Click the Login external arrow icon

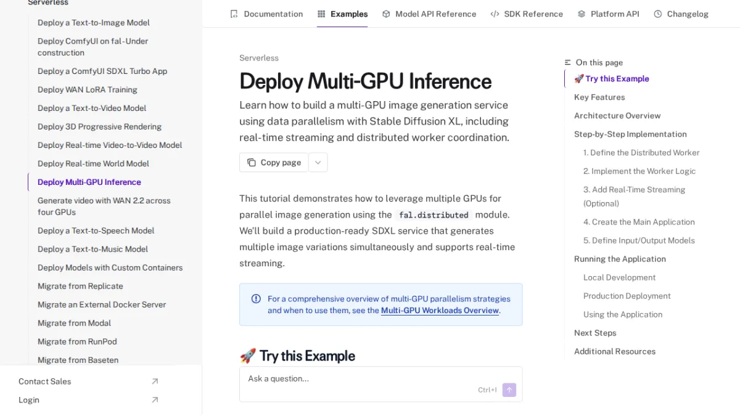155,400
